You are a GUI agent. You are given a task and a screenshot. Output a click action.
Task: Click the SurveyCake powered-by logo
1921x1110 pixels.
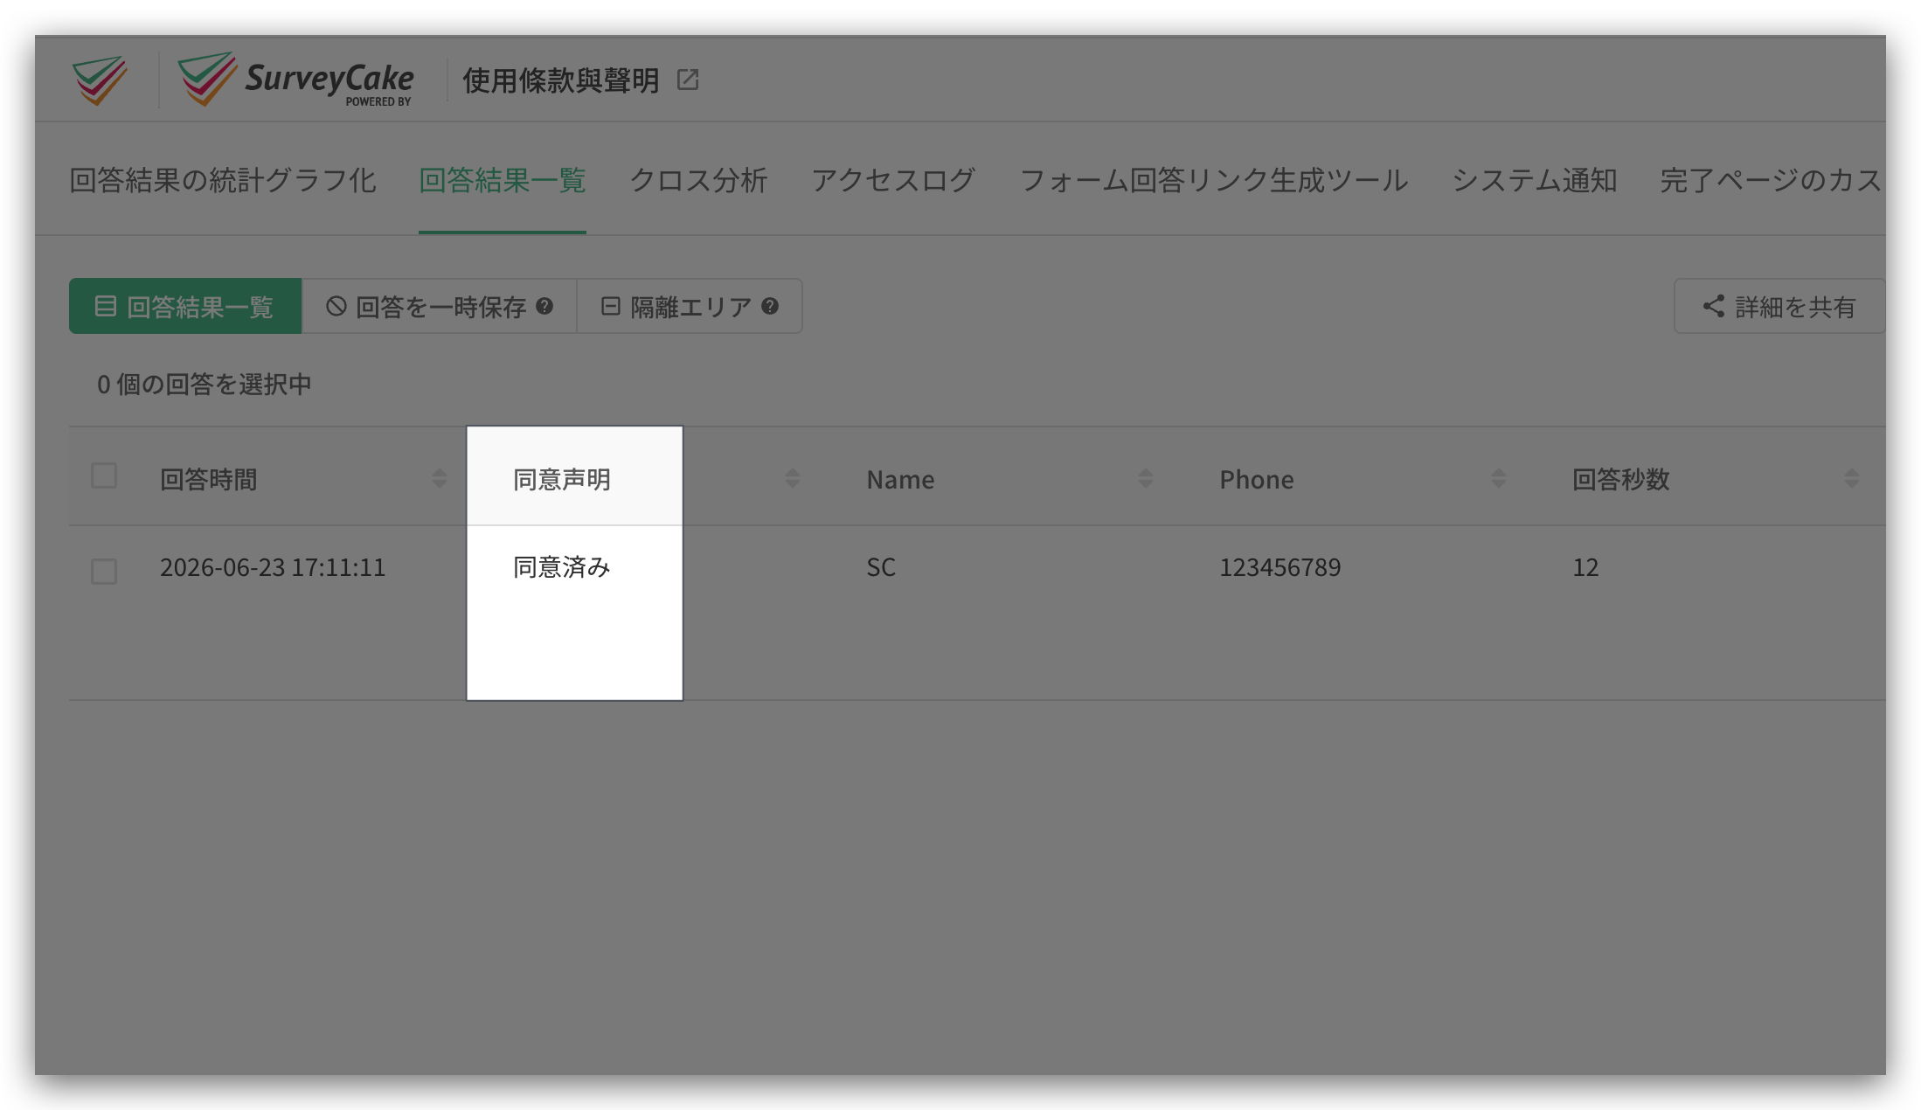(x=295, y=80)
